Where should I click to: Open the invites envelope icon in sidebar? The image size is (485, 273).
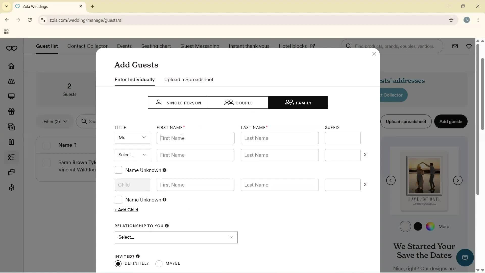[11, 127]
